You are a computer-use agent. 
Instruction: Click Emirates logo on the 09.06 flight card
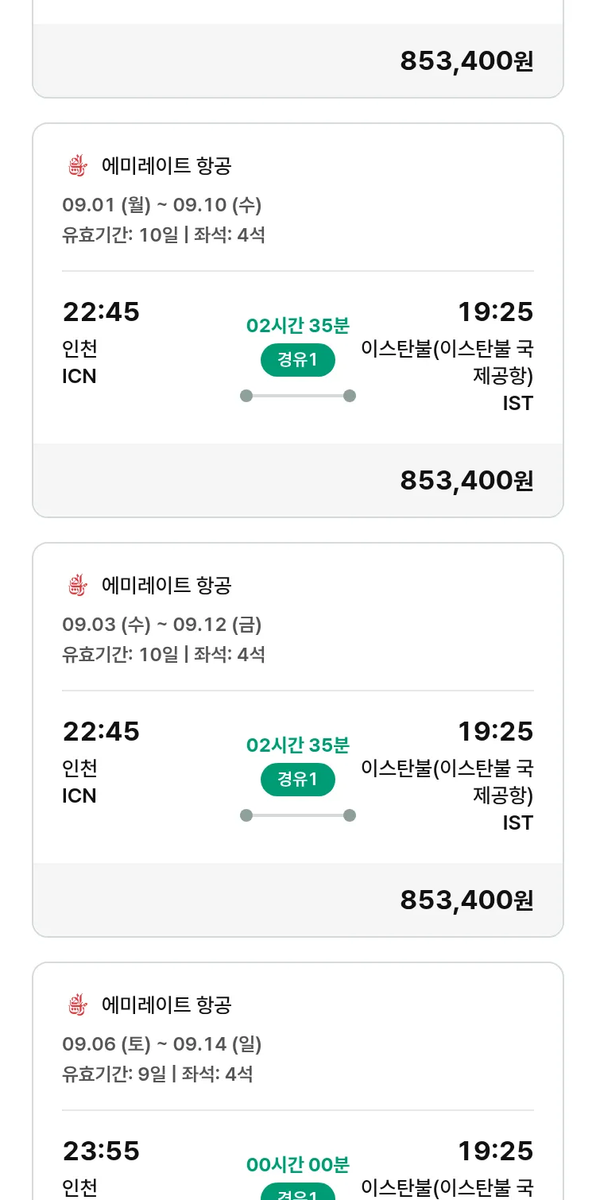click(x=77, y=1005)
